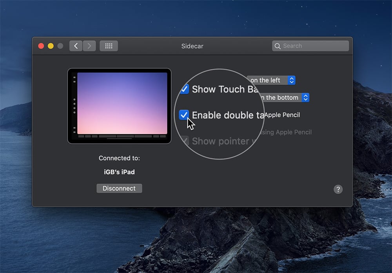
Task: Click the iPad icon in the device preview
Action: tap(120, 106)
